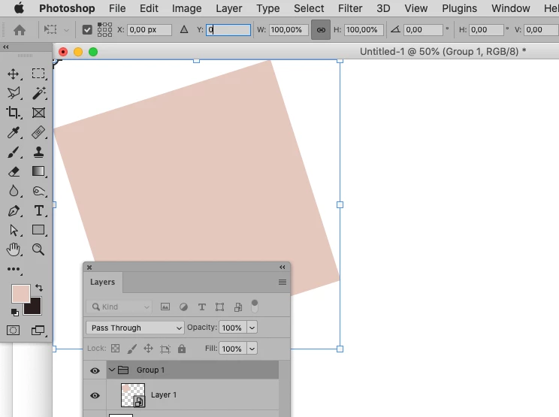
Task: Open the Image menu
Action: tap(187, 8)
